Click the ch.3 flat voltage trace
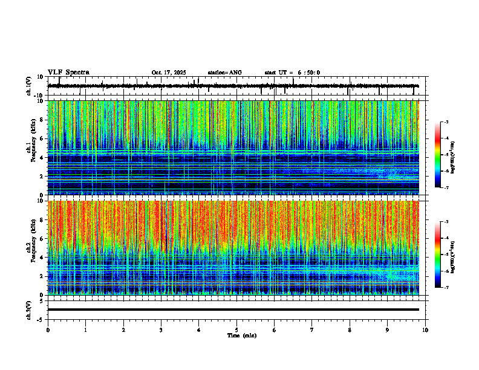The width and height of the screenshot is (479, 370). coord(233,310)
